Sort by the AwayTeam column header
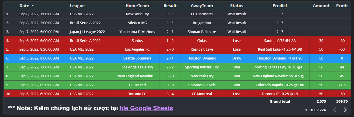This screenshot has height=117, width=354. point(201,6)
